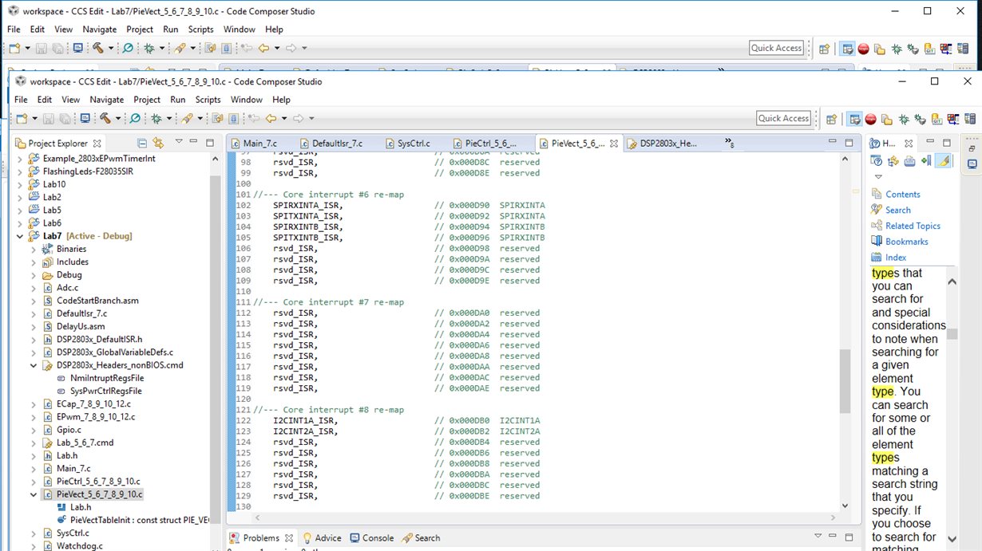The height and width of the screenshot is (551, 982).
Task: Bookmark the current help document
Action: 926,161
